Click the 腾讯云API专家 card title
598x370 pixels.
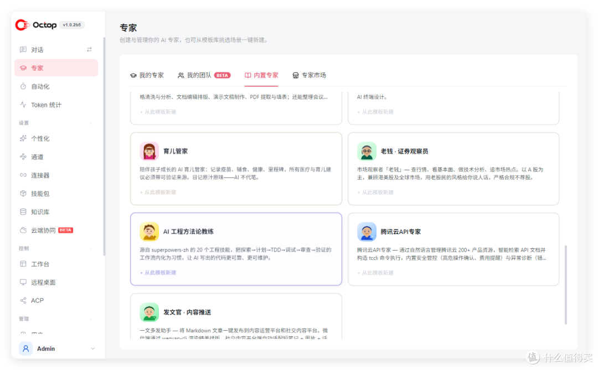pyautogui.click(x=401, y=232)
